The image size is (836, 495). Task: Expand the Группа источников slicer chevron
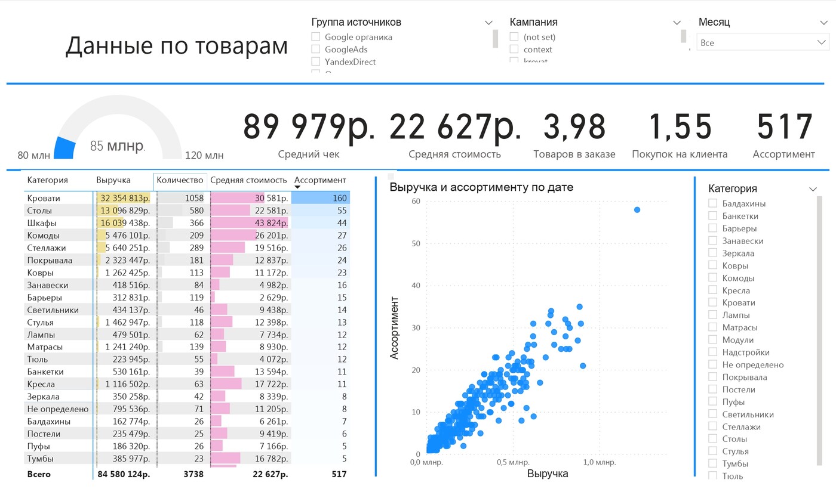click(488, 23)
